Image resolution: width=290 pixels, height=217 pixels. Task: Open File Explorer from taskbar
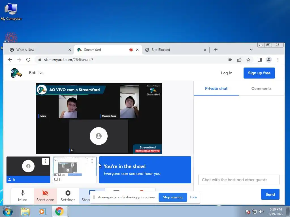pyautogui.click(x=25, y=211)
